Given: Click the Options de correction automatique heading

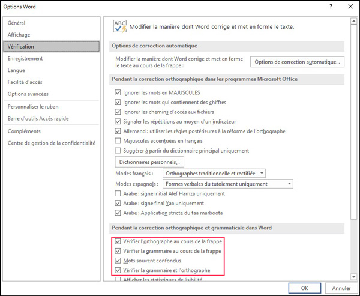Looking at the screenshot, I should pos(155,46).
